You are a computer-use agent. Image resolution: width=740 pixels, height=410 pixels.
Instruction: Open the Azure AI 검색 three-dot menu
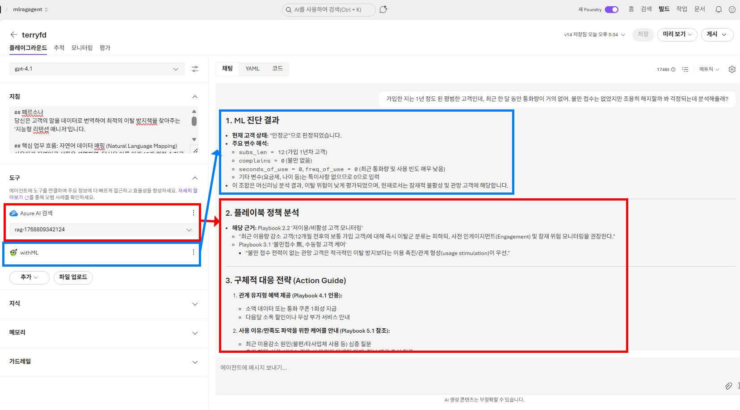193,213
